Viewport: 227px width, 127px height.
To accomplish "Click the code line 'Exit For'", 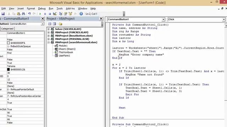I will click(x=132, y=95).
